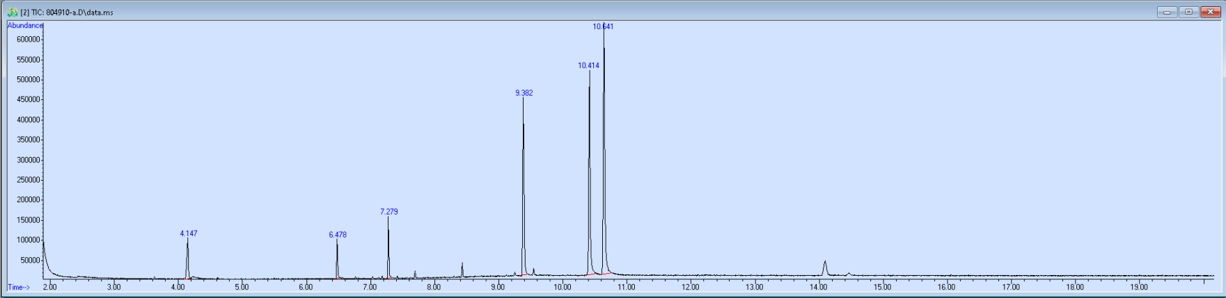Click the y-axis value 200000

tap(29, 200)
